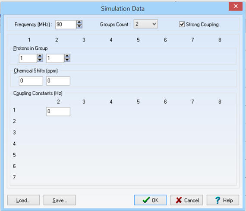Click the red X Cancel button
The width and height of the screenshot is (246, 211).
tap(186, 200)
